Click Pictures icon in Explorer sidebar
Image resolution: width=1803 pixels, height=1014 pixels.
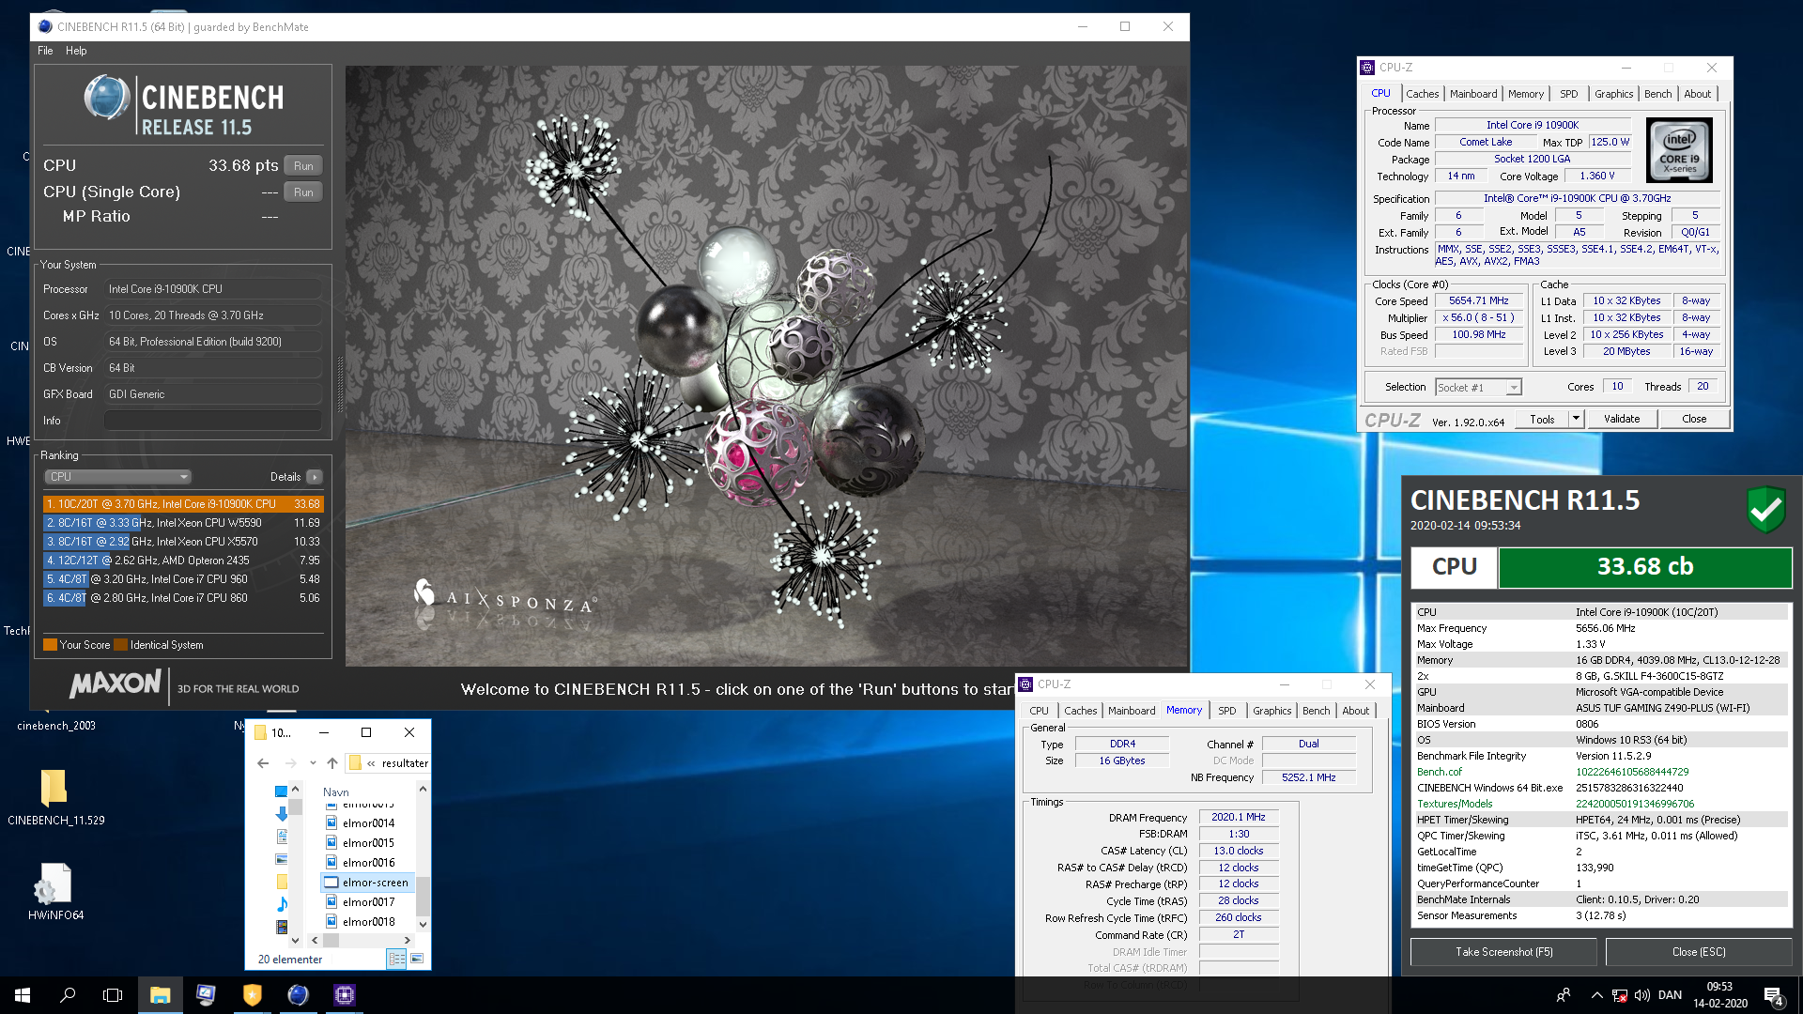tap(281, 859)
